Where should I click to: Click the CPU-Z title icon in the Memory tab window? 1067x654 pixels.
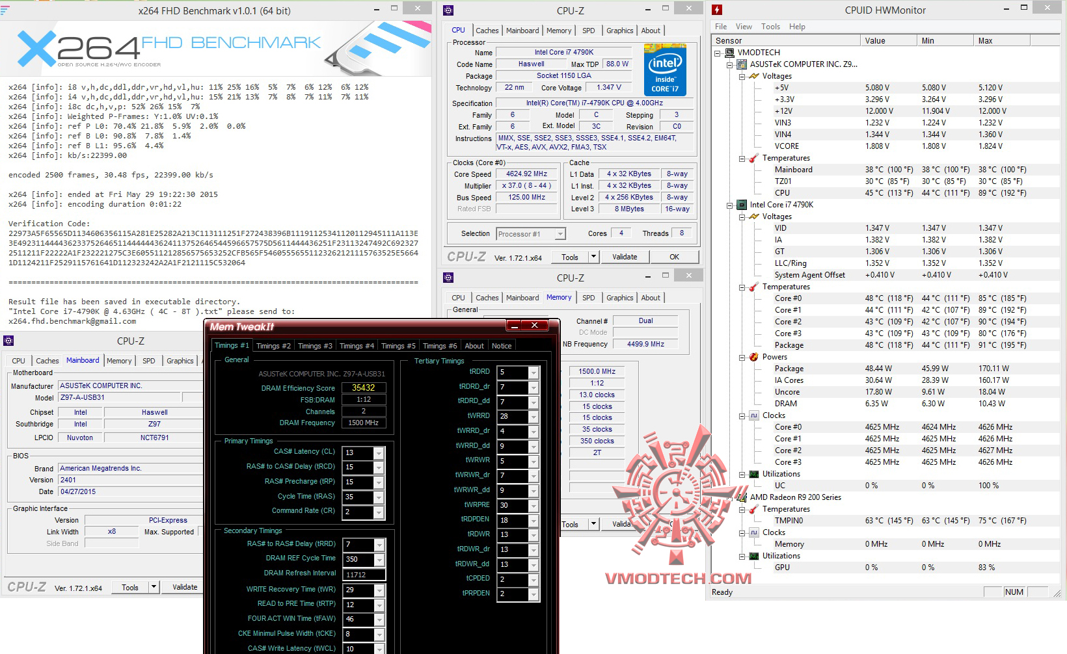click(448, 278)
